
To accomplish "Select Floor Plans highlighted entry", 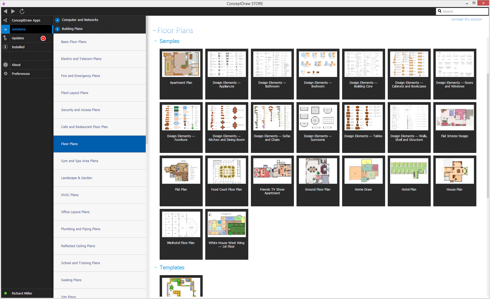I will tap(100, 144).
